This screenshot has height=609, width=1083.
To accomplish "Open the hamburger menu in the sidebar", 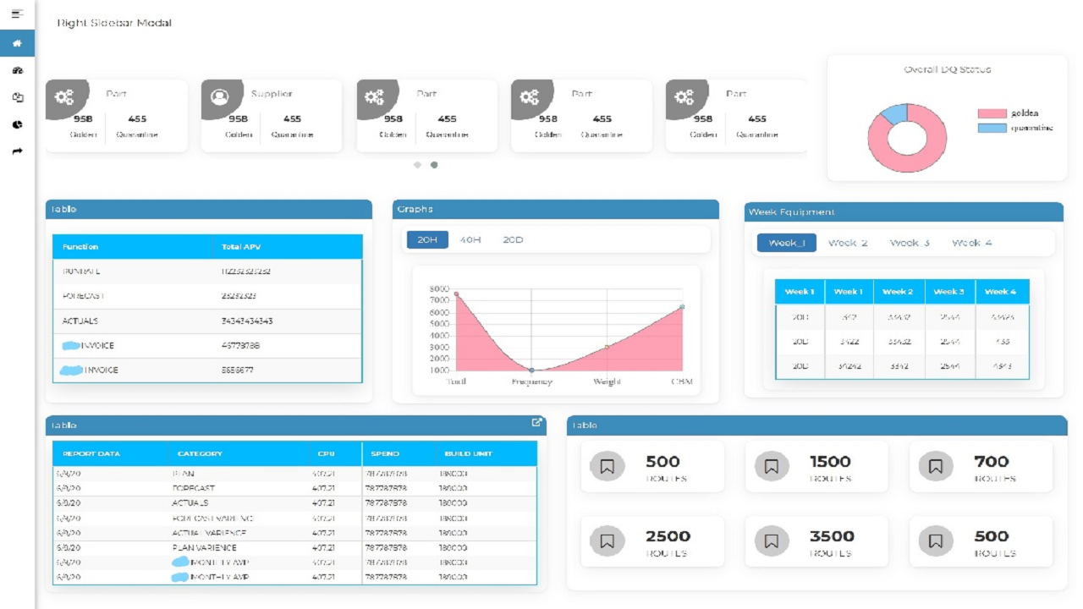I will pyautogui.click(x=17, y=14).
